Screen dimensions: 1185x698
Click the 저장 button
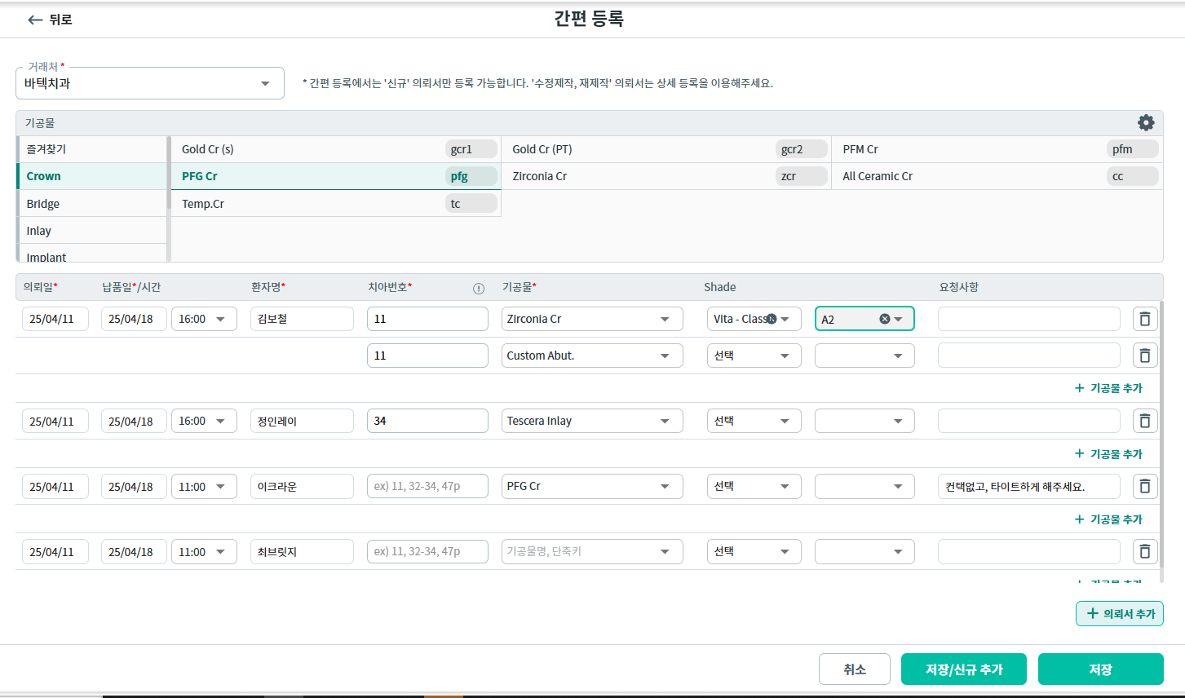pyautogui.click(x=1100, y=669)
